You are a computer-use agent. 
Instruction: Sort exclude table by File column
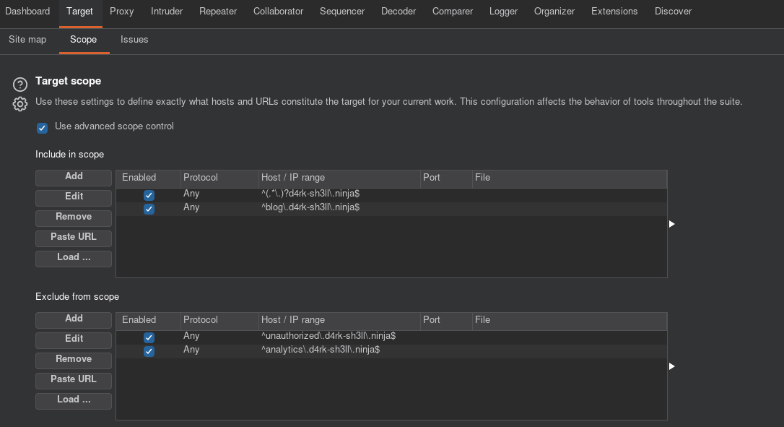point(570,320)
